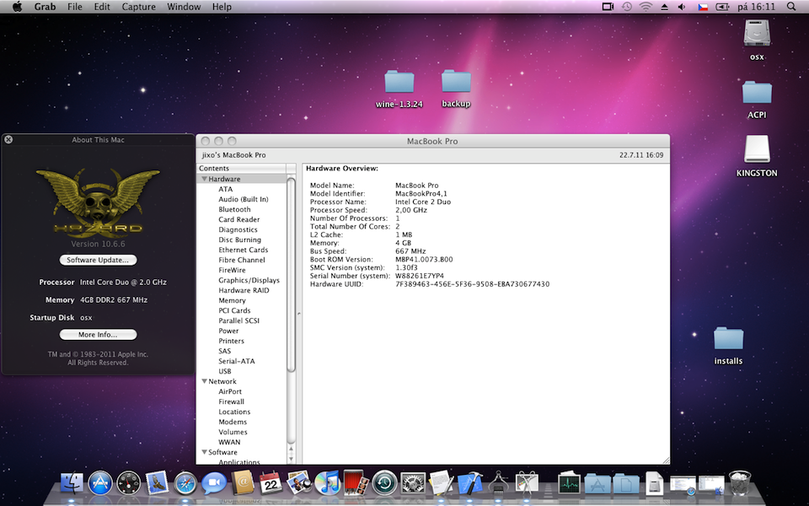Open the osx hard drive on desktop
Viewport: 809px width, 506px height.
(757, 34)
